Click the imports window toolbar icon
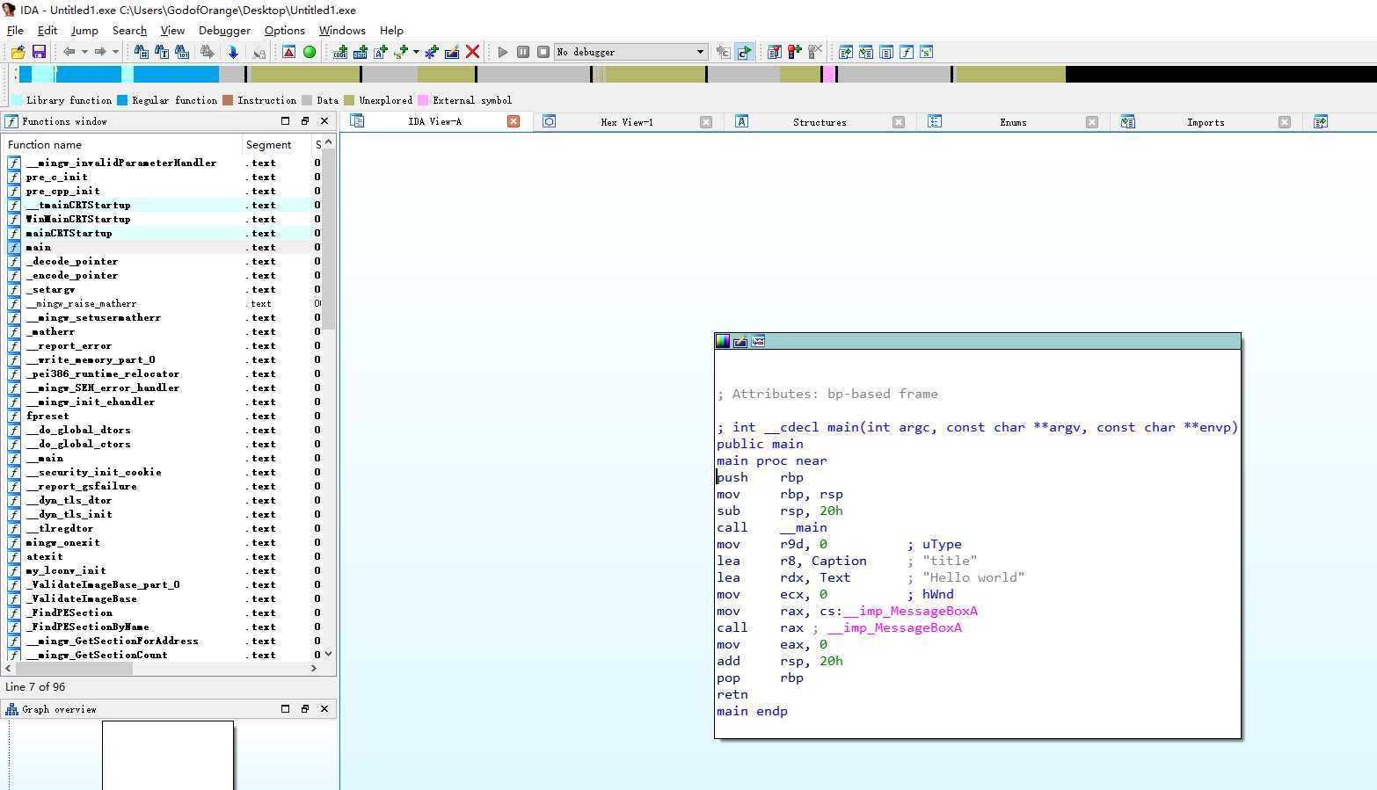This screenshot has width=1377, height=790. coord(866,52)
